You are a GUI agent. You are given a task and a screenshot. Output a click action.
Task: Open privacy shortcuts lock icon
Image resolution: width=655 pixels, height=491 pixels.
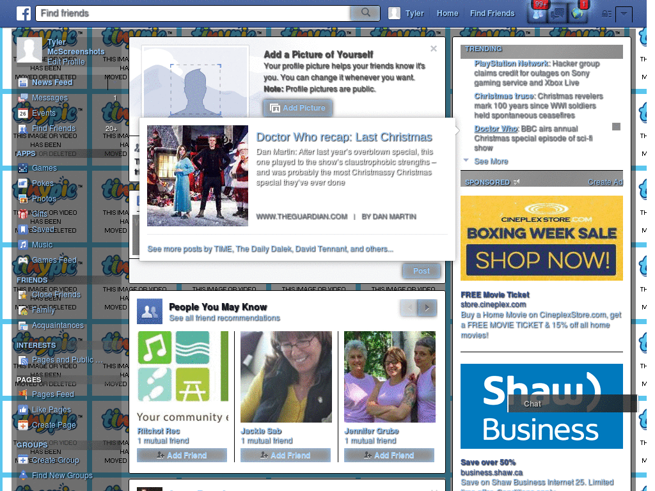click(606, 14)
